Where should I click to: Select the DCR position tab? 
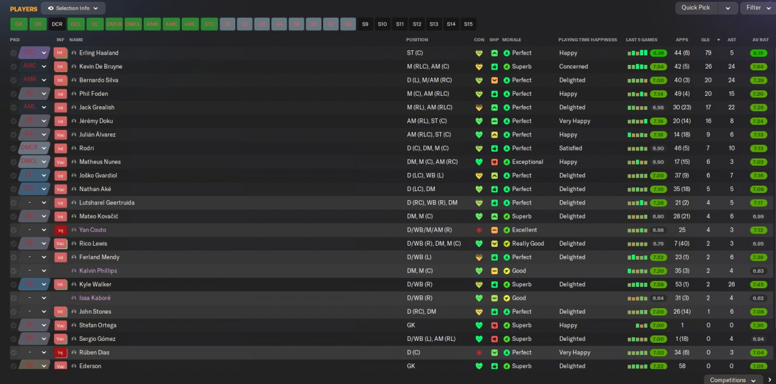(57, 24)
